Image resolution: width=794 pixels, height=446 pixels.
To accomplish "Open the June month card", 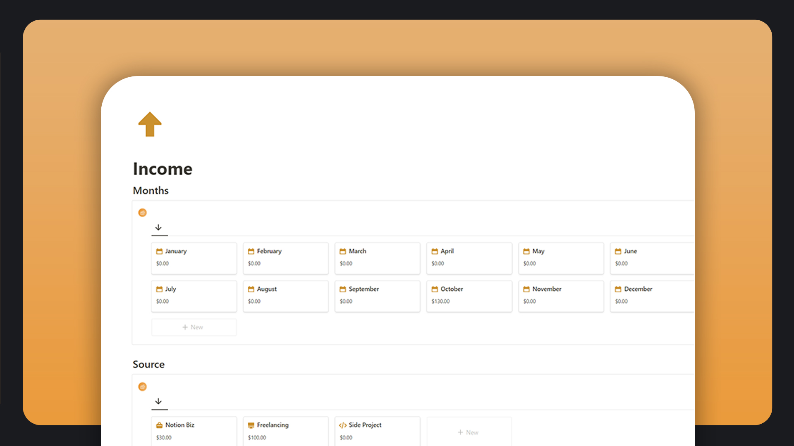I will pyautogui.click(x=651, y=258).
